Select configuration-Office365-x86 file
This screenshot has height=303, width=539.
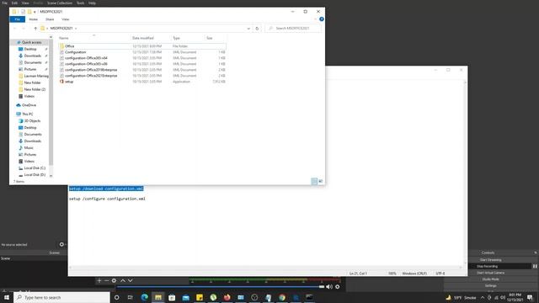pyautogui.click(x=86, y=64)
